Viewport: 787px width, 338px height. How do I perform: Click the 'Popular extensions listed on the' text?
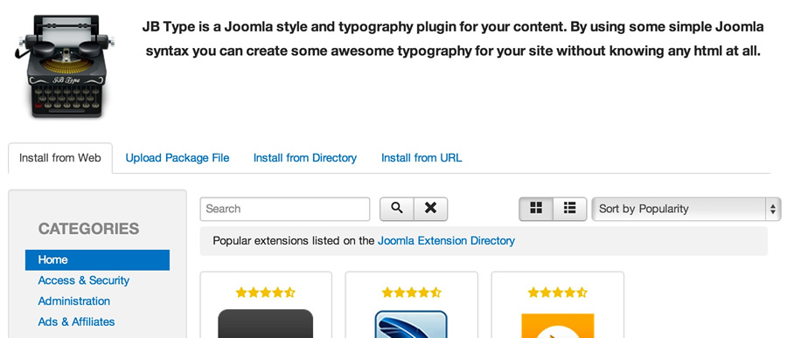[x=294, y=241]
